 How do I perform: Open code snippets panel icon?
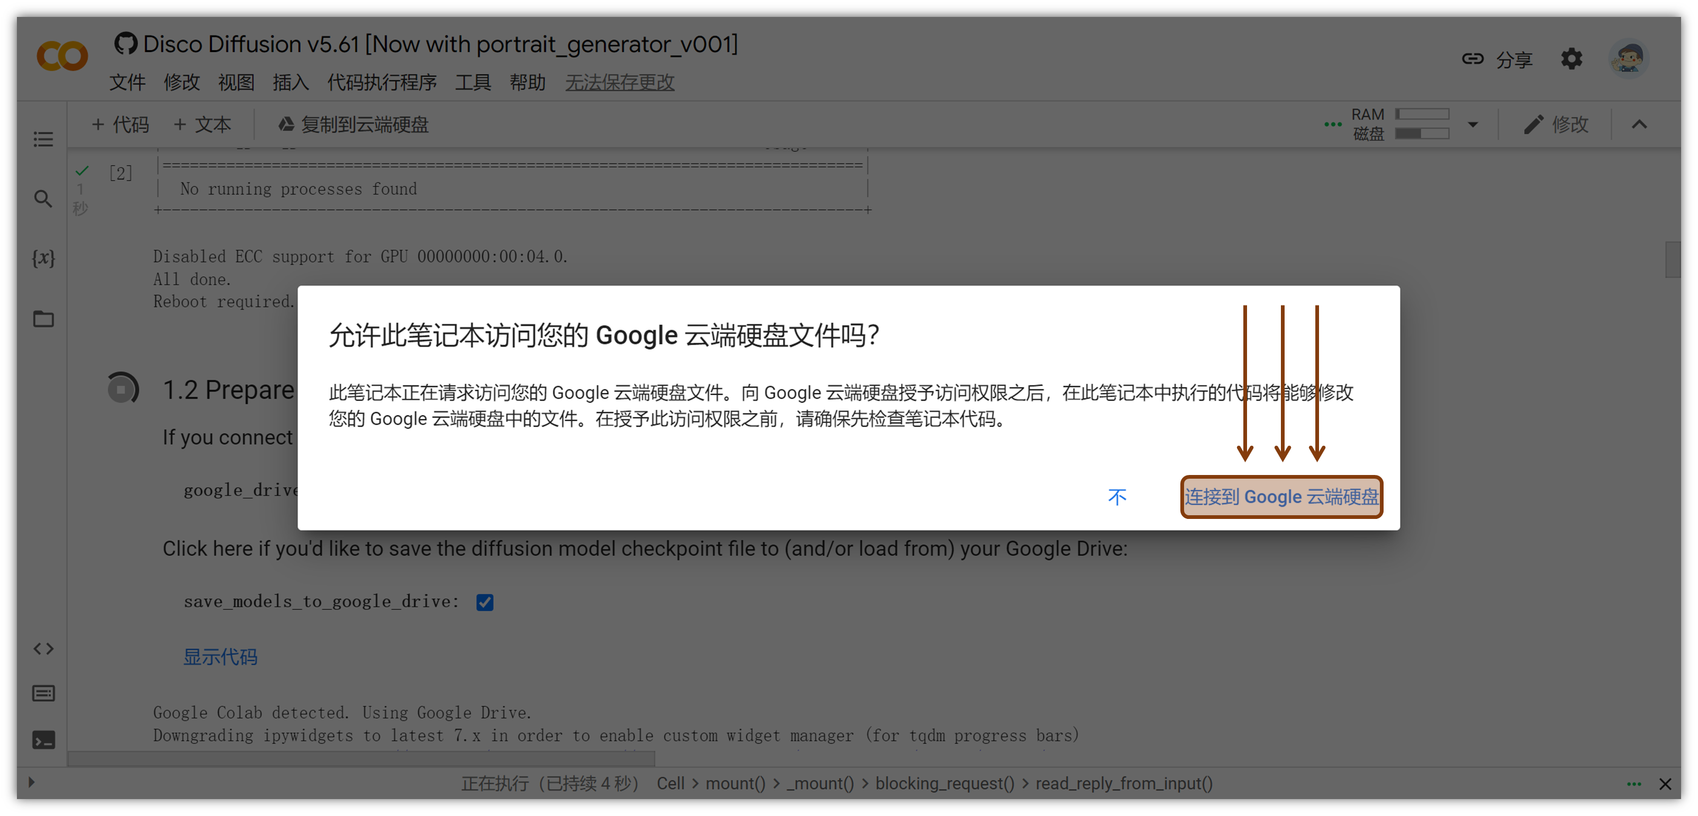point(43,649)
